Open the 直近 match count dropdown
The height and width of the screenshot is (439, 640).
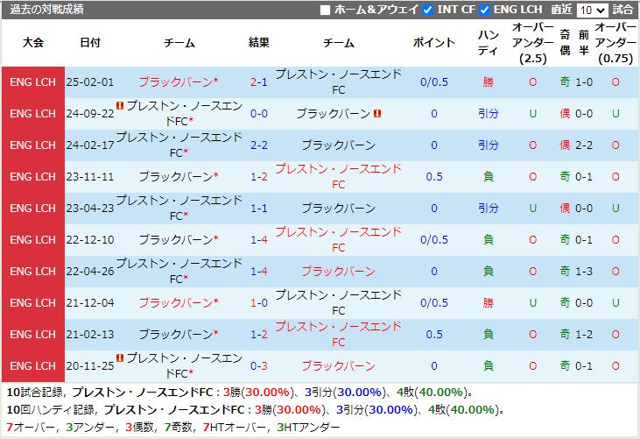tap(592, 10)
